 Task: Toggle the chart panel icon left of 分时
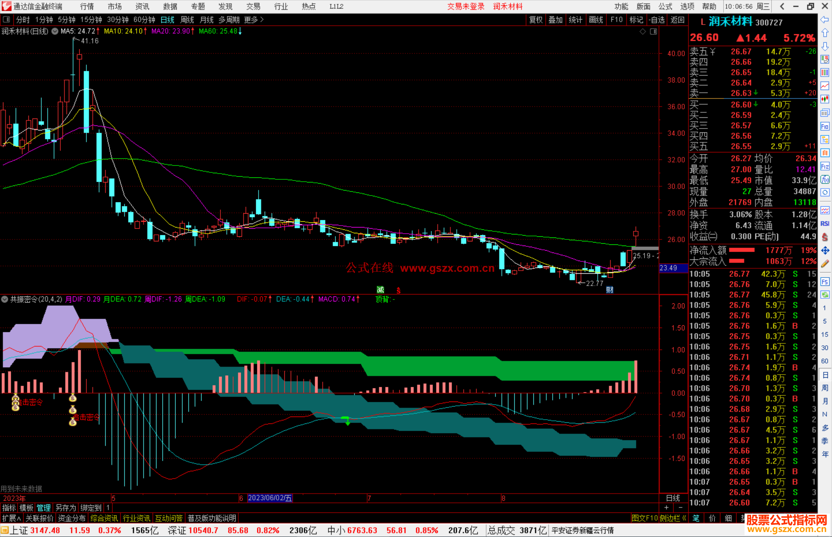click(x=7, y=20)
